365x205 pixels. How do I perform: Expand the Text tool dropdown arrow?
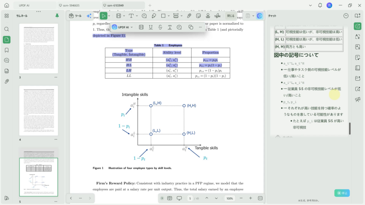click(x=137, y=16)
